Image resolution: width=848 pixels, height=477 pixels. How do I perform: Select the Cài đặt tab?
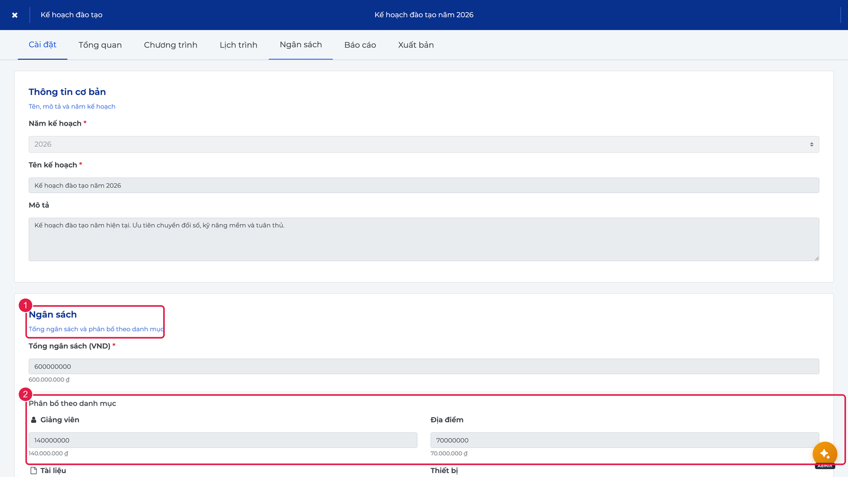[x=42, y=45]
